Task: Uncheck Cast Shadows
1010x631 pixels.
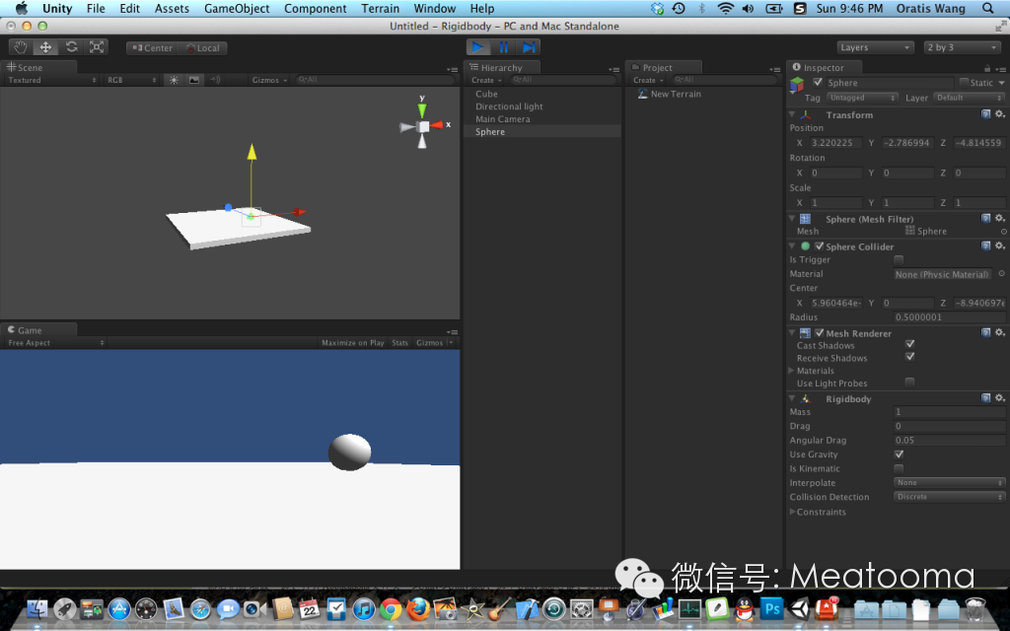Action: coord(909,344)
